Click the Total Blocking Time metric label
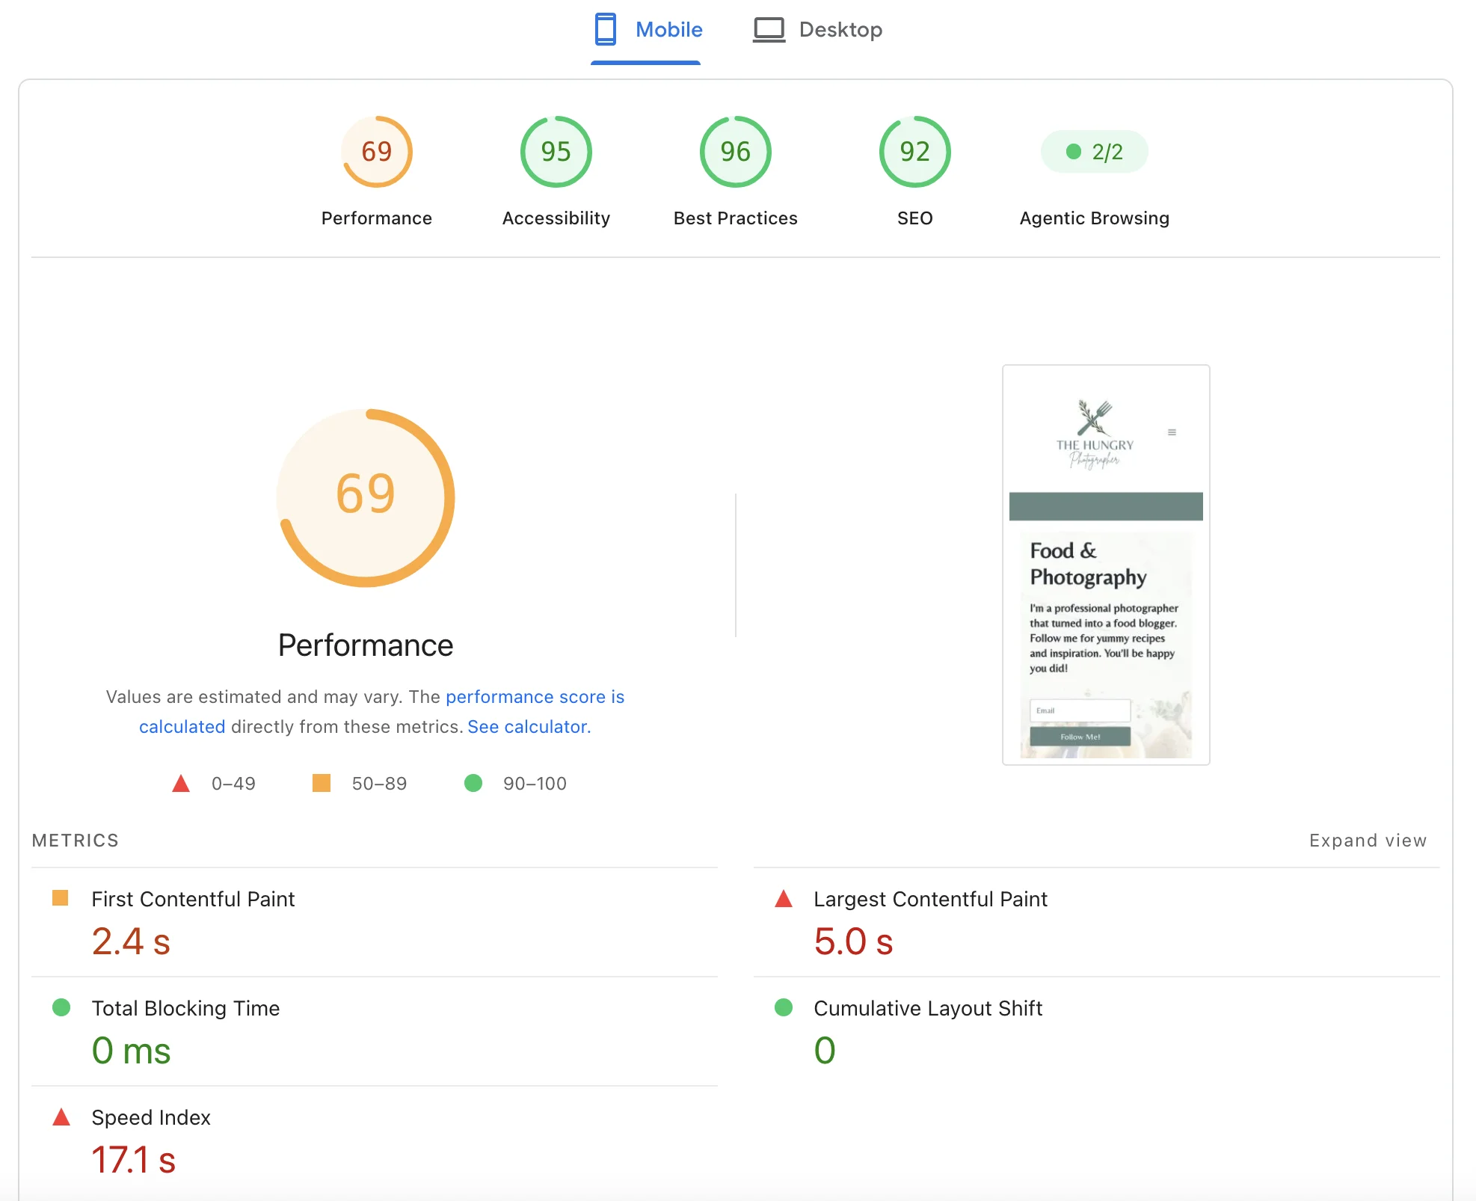 [x=185, y=1008]
